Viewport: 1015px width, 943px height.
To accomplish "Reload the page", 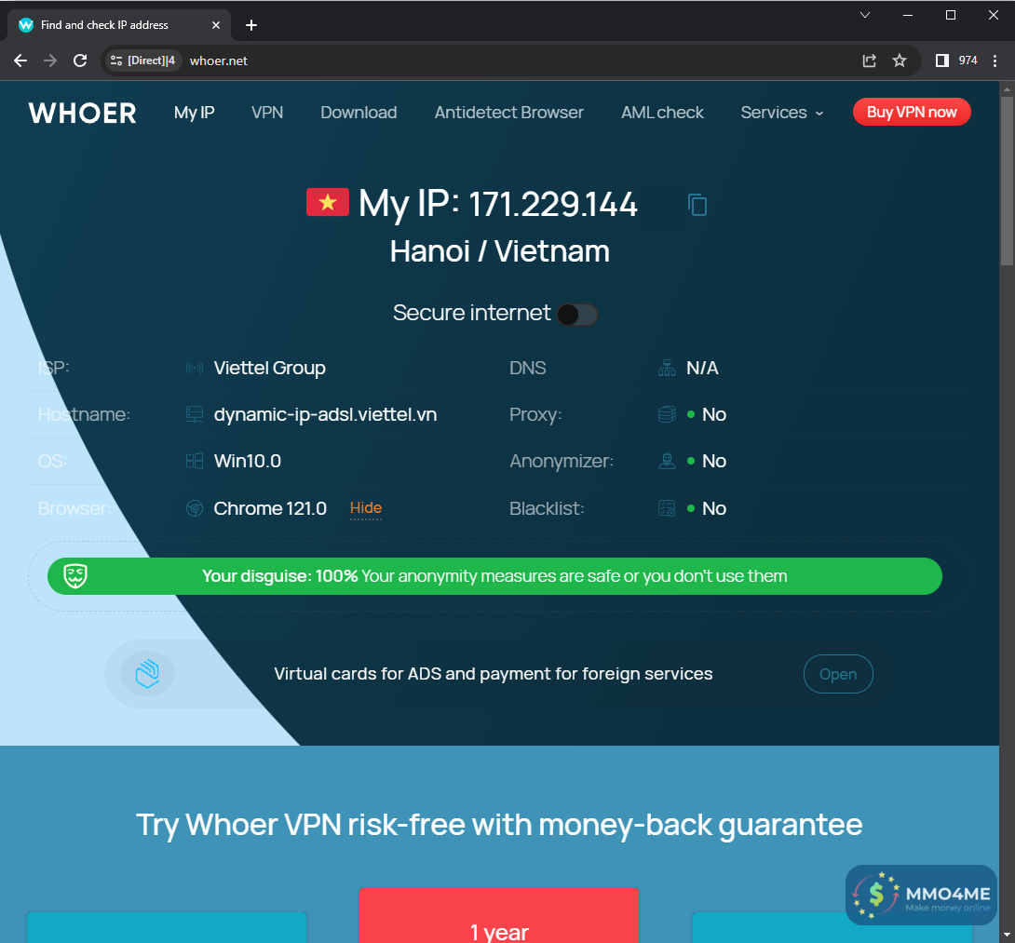I will click(80, 61).
